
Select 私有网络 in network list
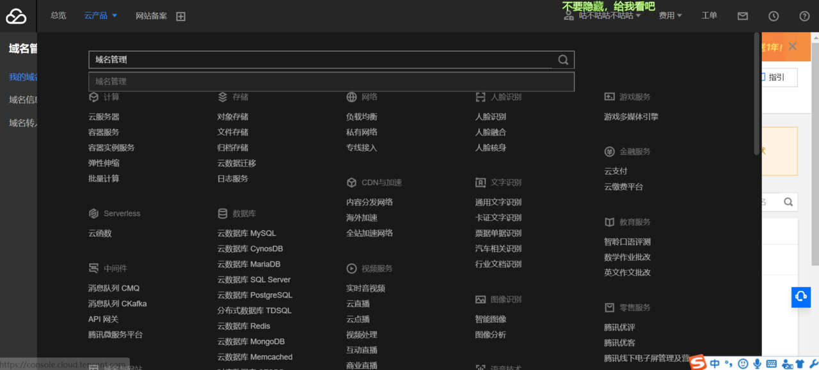[362, 132]
